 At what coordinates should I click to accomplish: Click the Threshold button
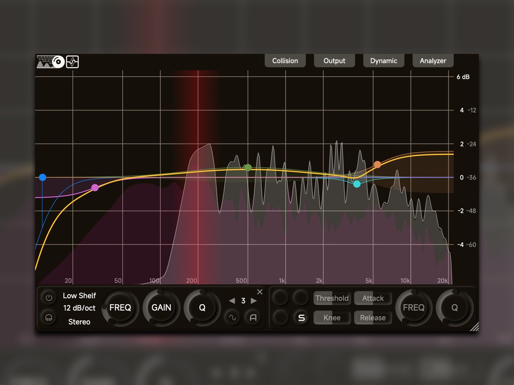click(x=332, y=298)
